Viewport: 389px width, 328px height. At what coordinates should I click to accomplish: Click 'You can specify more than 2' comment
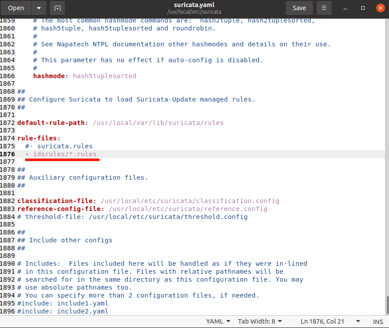click(138, 295)
